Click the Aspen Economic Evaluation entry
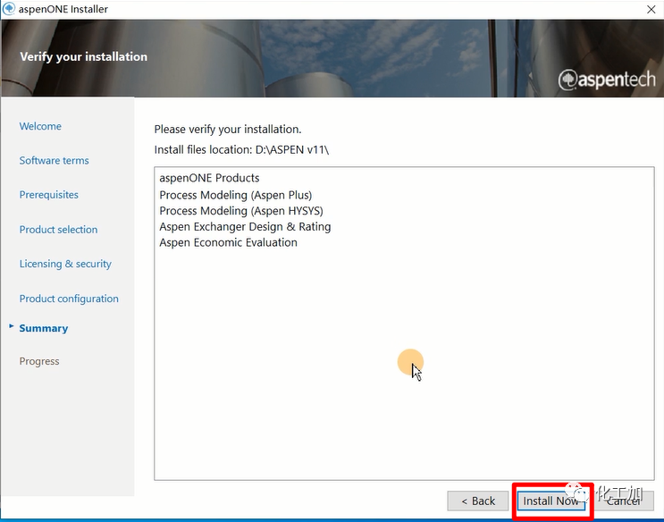This screenshot has width=664, height=522. coord(228,242)
